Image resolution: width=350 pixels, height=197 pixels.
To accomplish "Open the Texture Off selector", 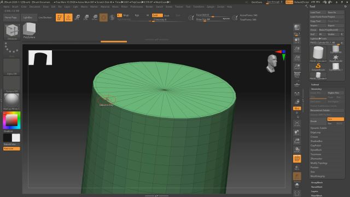I will pyautogui.click(x=11, y=84).
